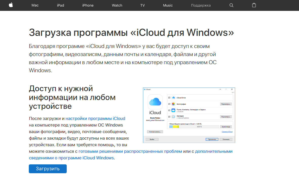Viewport: 299px width, 177px height.
Task: Click the Mail envelope icon in the list
Action: coord(173,110)
